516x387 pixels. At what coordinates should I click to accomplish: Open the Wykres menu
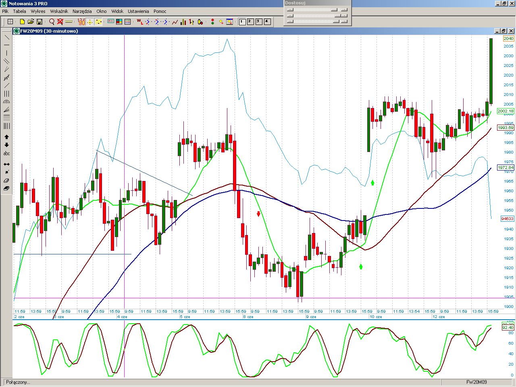point(38,11)
